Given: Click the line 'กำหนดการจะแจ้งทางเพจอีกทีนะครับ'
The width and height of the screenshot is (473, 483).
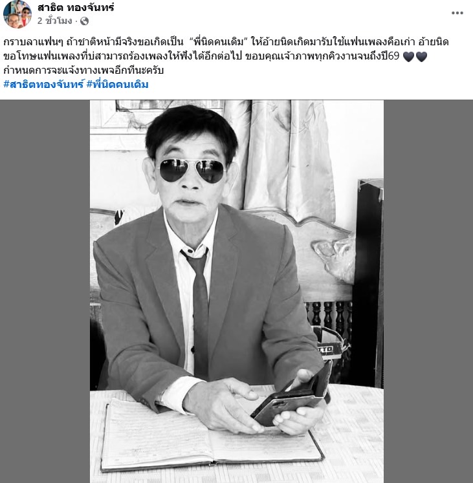Looking at the screenshot, I should pyautogui.click(x=83, y=70).
